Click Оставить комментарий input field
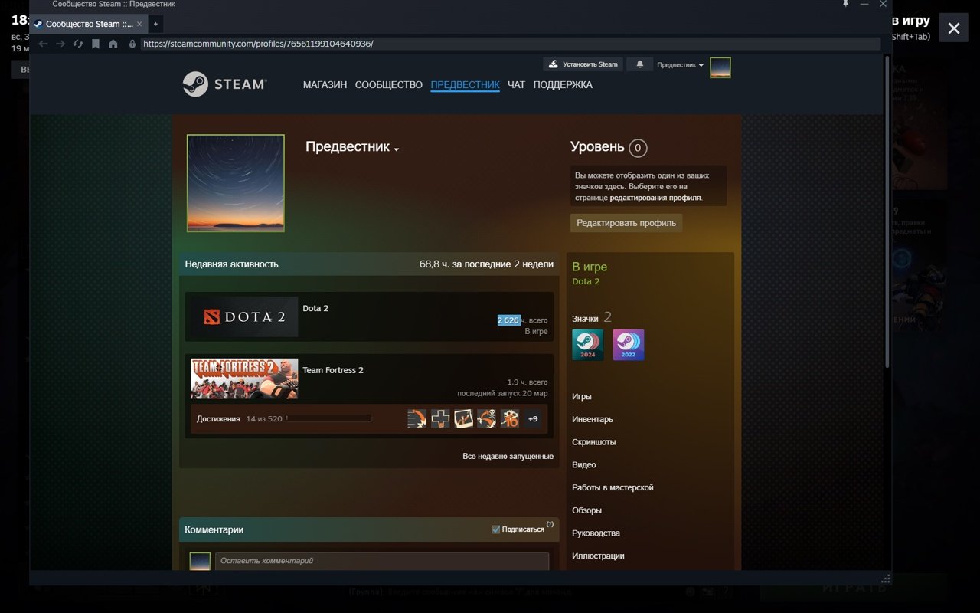980x613 pixels. (382, 561)
